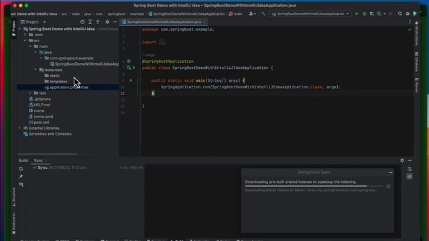Screen dimensions: 429x241
Task: Open Notifications tool window on right stripe
Action: 416,33
